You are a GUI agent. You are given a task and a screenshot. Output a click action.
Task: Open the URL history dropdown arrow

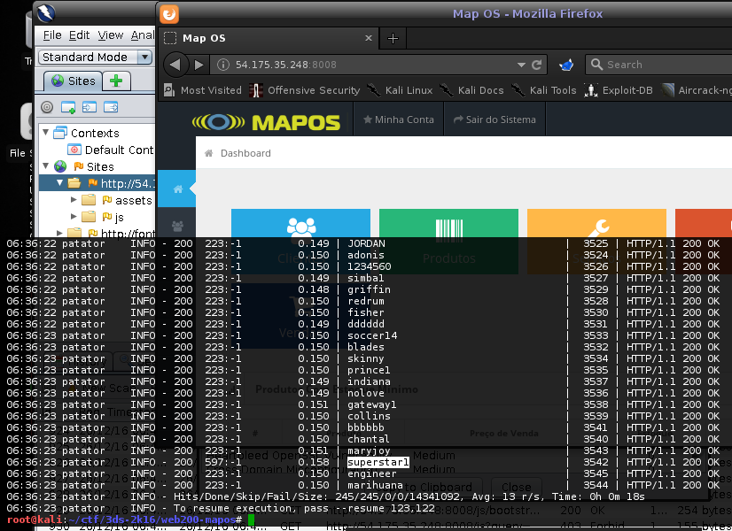click(x=521, y=65)
